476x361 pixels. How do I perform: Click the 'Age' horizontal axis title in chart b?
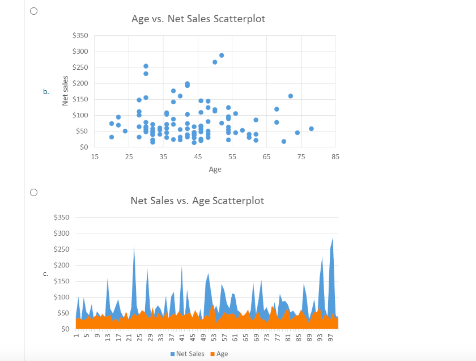point(215,169)
